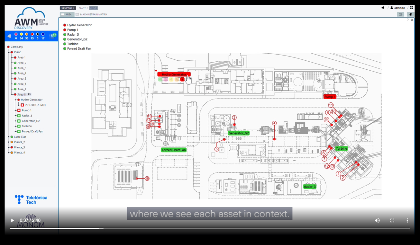The width and height of the screenshot is (420, 245).
Task: Enter fullscreen video mode
Action: click(392, 220)
